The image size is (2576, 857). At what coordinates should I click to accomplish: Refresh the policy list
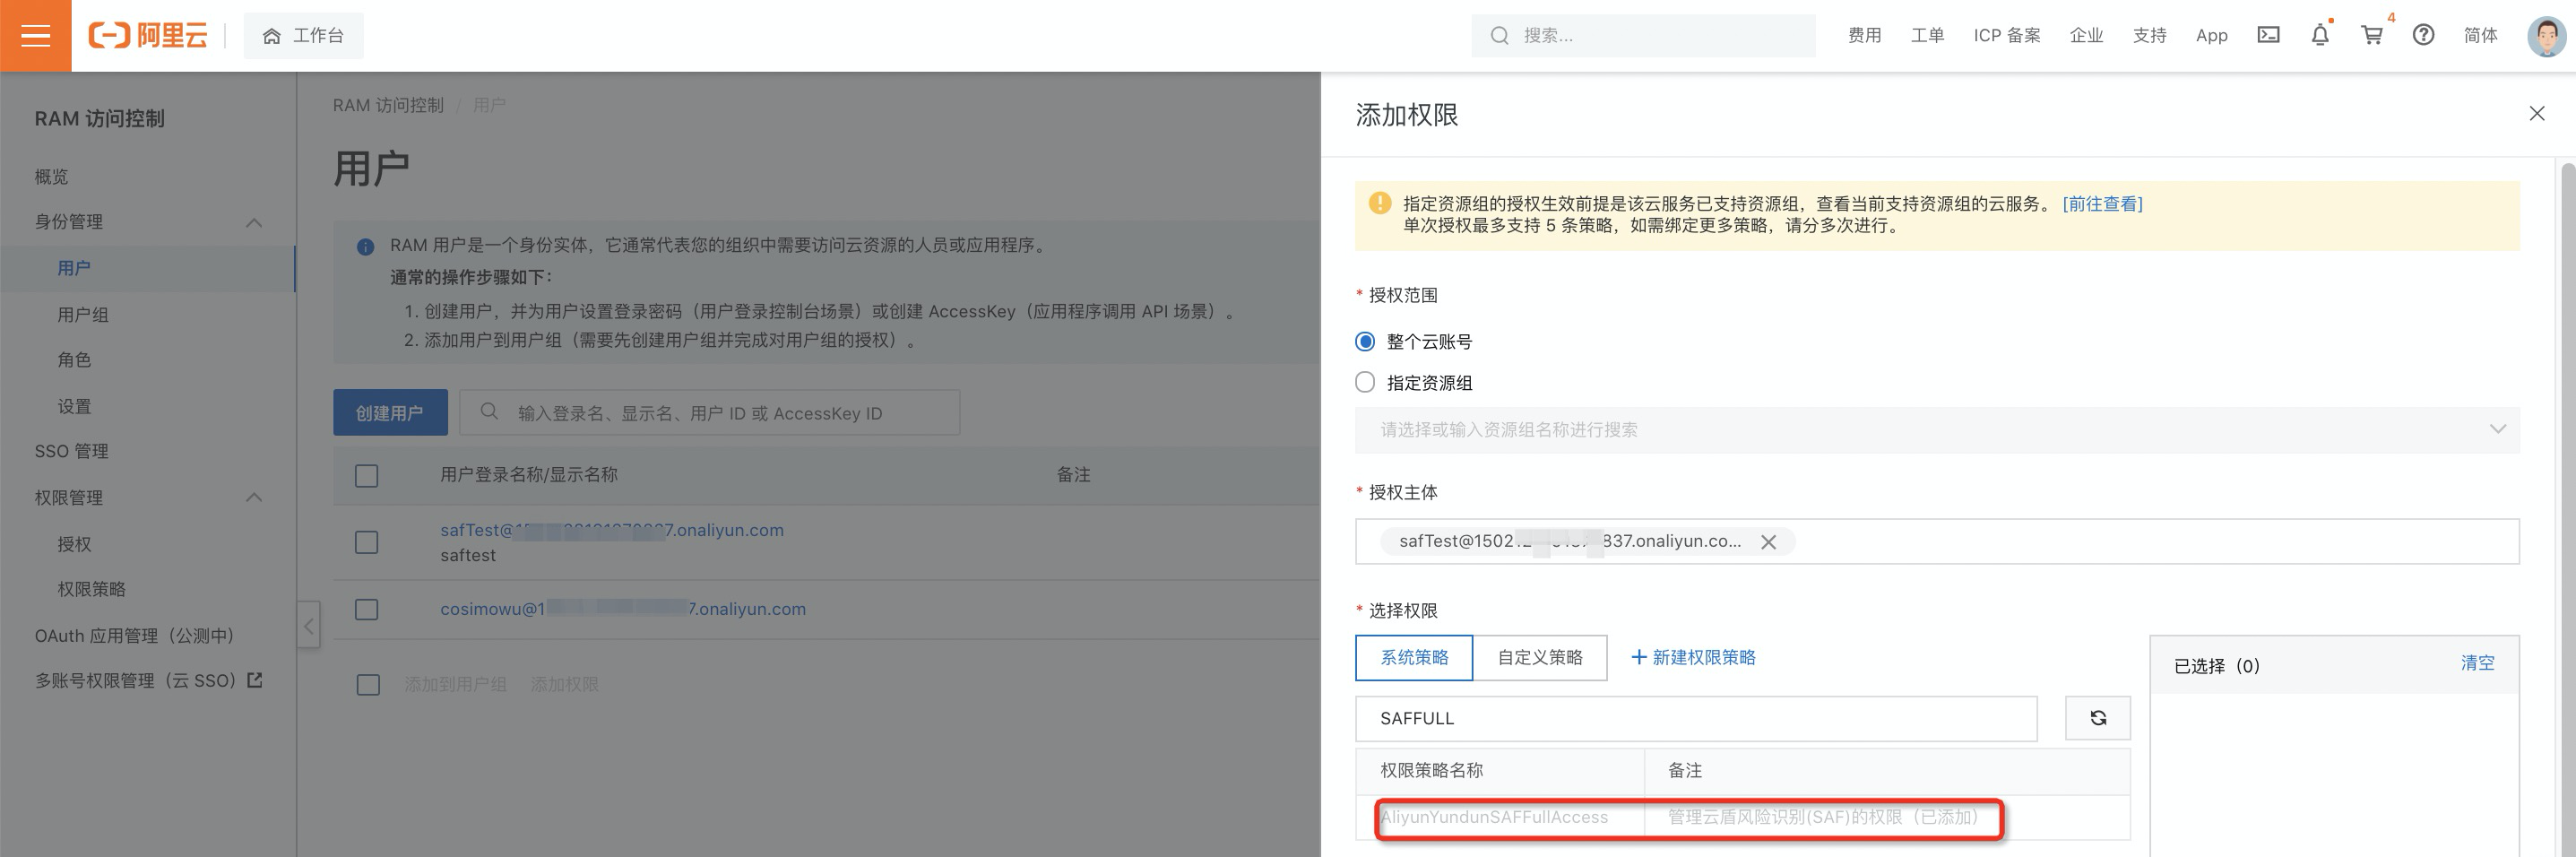(x=2098, y=719)
